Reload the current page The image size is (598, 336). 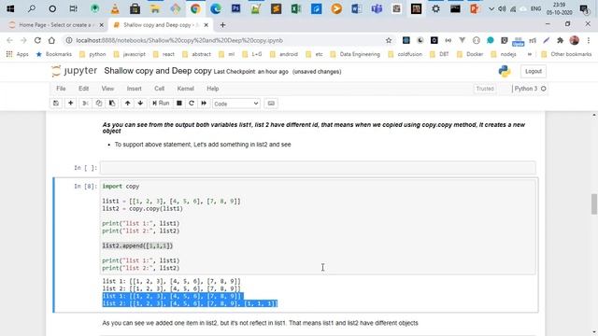point(37,40)
